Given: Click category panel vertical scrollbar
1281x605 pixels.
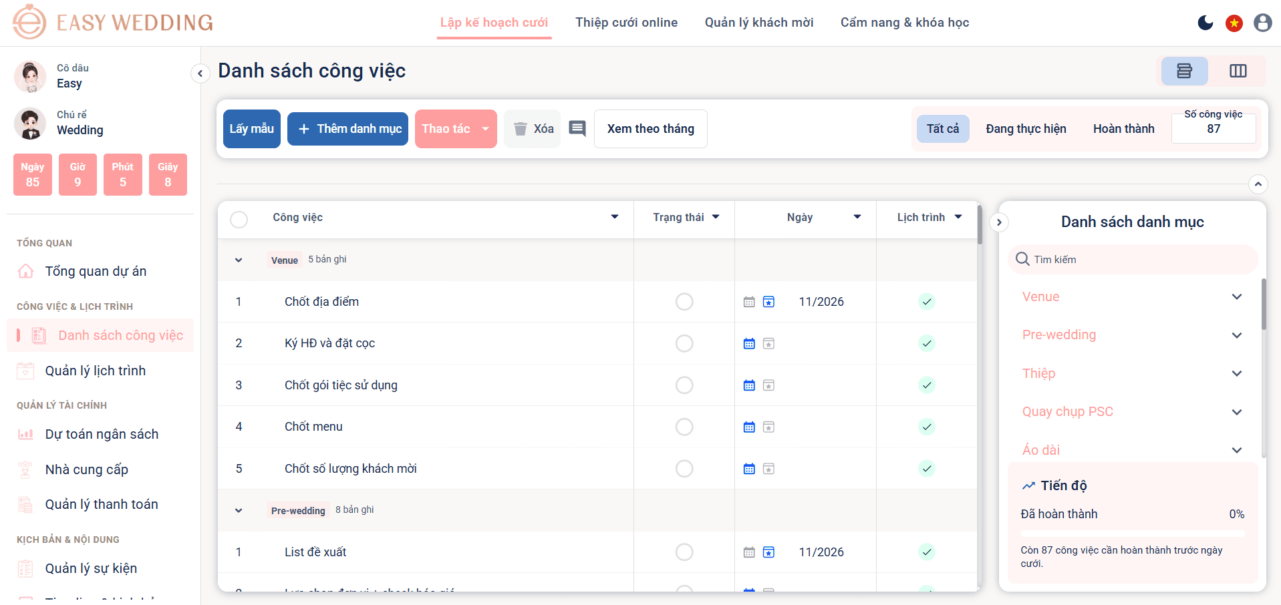Looking at the screenshot, I should (1264, 304).
